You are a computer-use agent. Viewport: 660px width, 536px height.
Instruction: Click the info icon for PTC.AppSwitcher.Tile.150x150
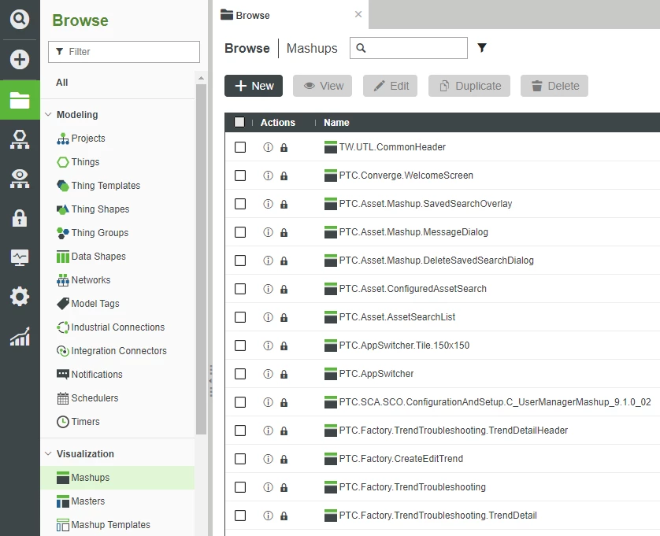[x=268, y=346]
